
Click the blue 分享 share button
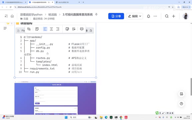pos(116,16)
